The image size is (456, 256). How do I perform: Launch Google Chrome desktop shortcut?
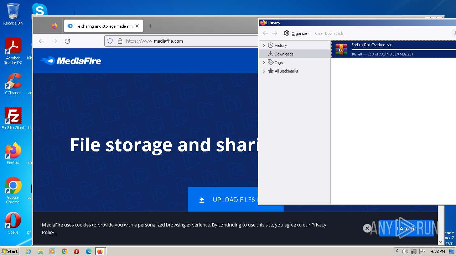coord(13,191)
